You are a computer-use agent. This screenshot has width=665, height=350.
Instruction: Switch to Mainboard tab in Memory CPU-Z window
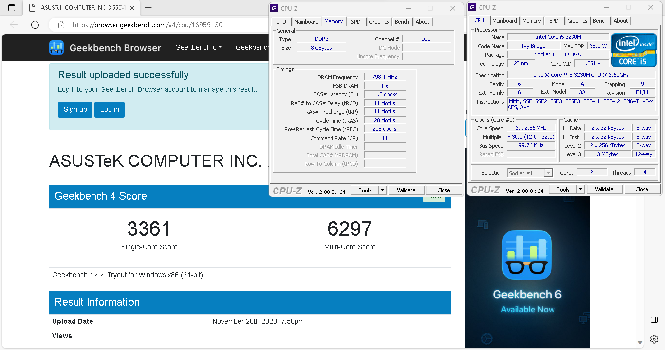[x=306, y=22]
